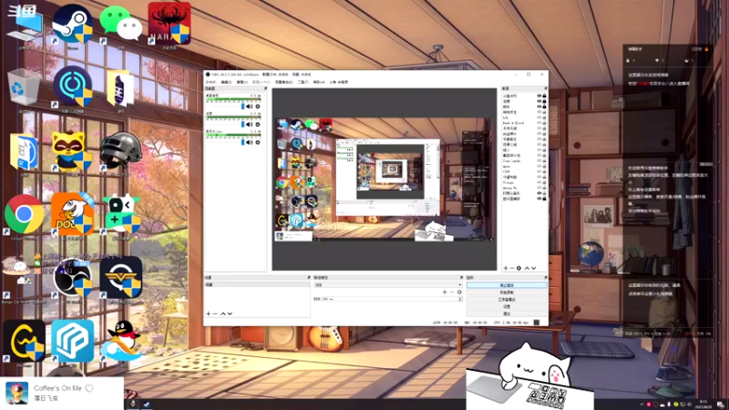Undock the Controls panel

[x=545, y=278]
